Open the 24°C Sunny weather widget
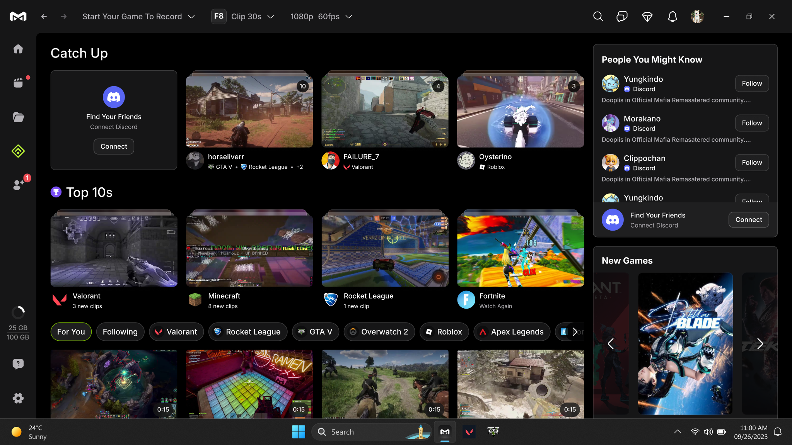 point(29,432)
